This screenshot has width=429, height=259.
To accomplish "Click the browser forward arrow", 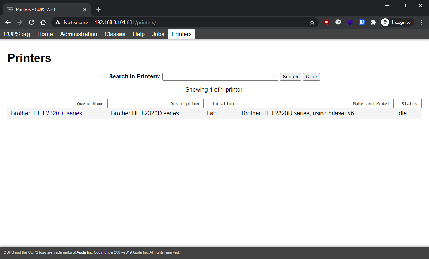I will (x=20, y=22).
